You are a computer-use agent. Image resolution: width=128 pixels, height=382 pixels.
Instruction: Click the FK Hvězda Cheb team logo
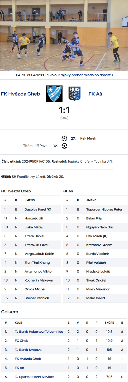(x=54, y=94)
